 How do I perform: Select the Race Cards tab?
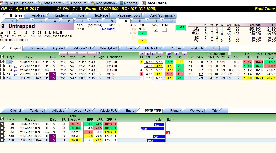154,3
